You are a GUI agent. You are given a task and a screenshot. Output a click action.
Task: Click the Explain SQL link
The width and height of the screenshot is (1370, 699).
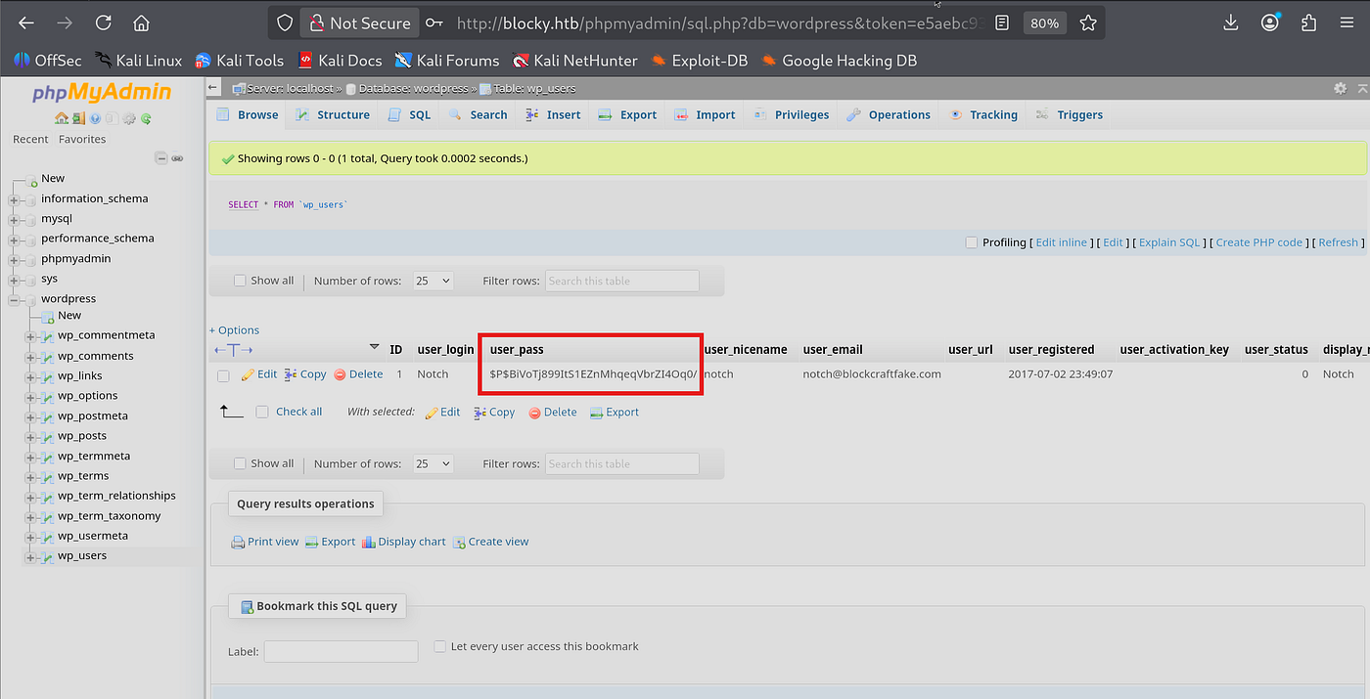[1169, 242]
